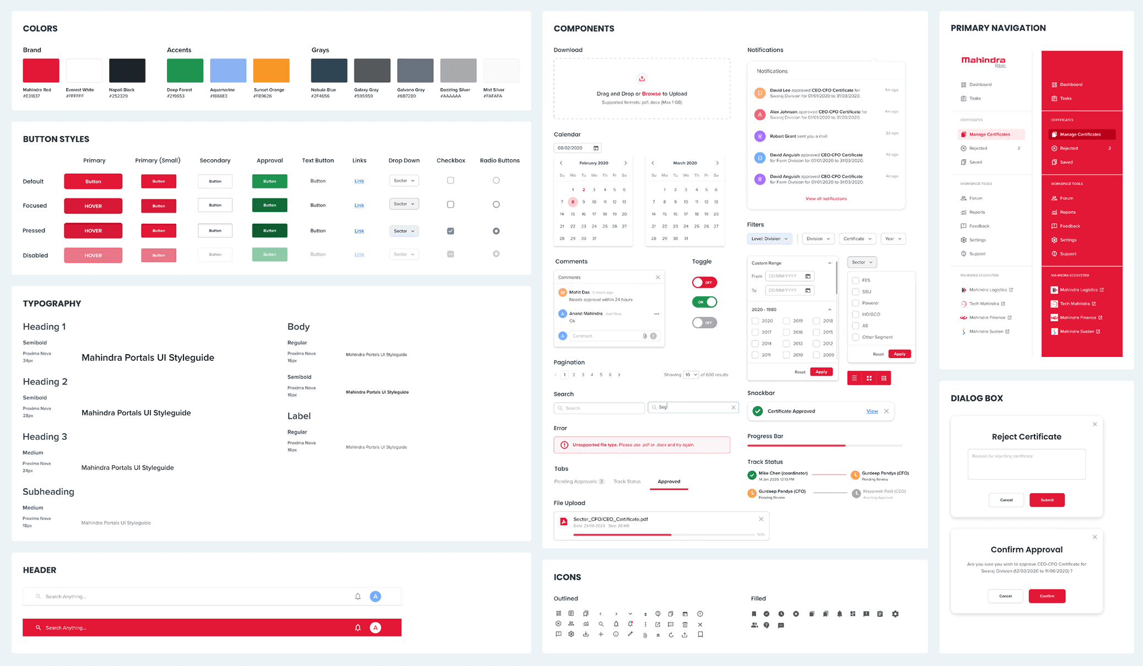Turn on the red OFF toggle

704,283
